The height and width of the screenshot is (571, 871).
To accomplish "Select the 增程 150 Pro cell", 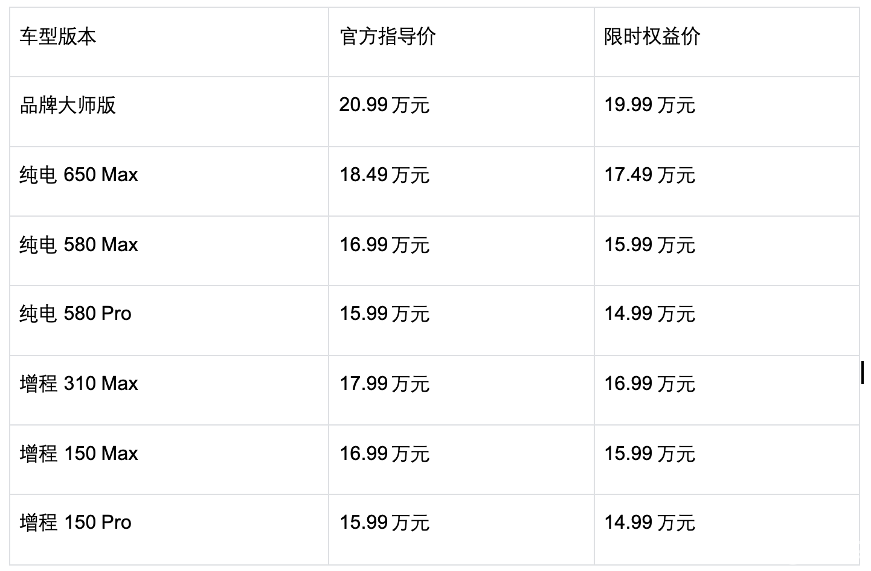I will [x=76, y=523].
